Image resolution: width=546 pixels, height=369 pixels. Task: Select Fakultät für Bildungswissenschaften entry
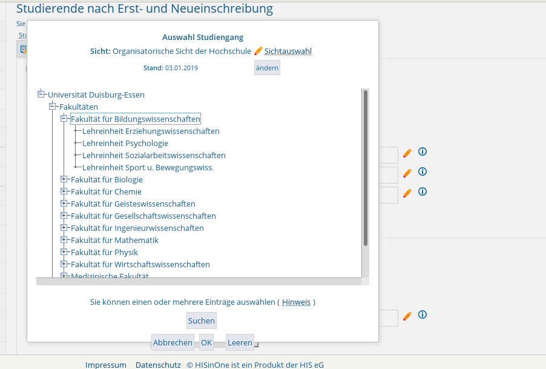point(136,119)
